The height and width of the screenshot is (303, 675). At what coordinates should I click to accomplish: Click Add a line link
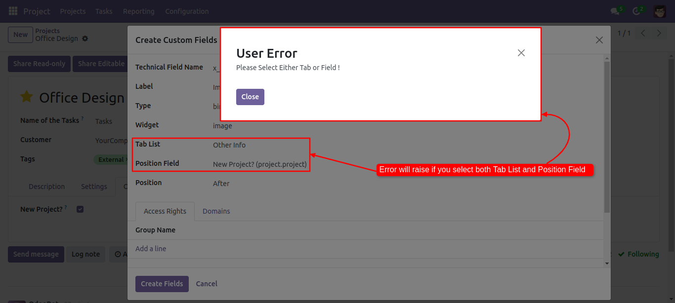pyautogui.click(x=151, y=249)
